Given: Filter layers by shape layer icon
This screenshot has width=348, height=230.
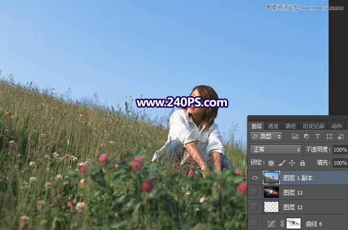Looking at the screenshot, I should (329, 136).
